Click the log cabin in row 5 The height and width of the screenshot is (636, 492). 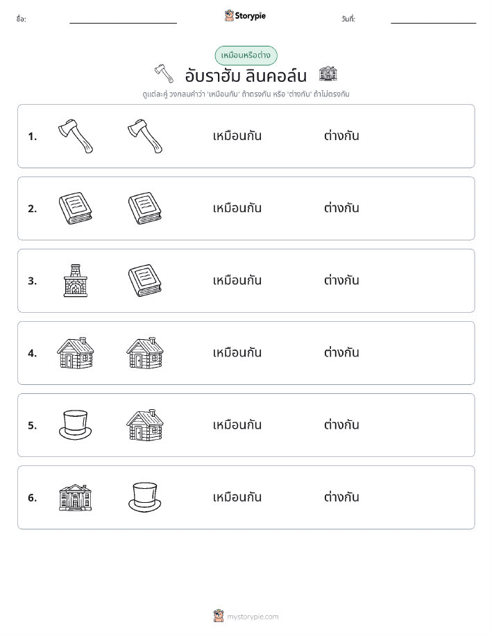pyautogui.click(x=145, y=425)
